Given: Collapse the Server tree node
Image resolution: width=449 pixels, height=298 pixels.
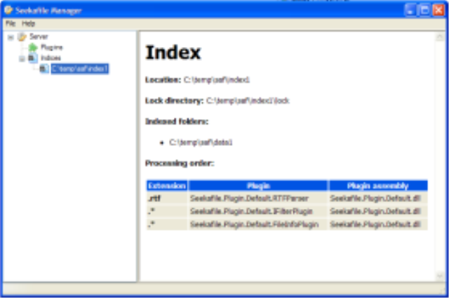Looking at the screenshot, I should (11, 36).
